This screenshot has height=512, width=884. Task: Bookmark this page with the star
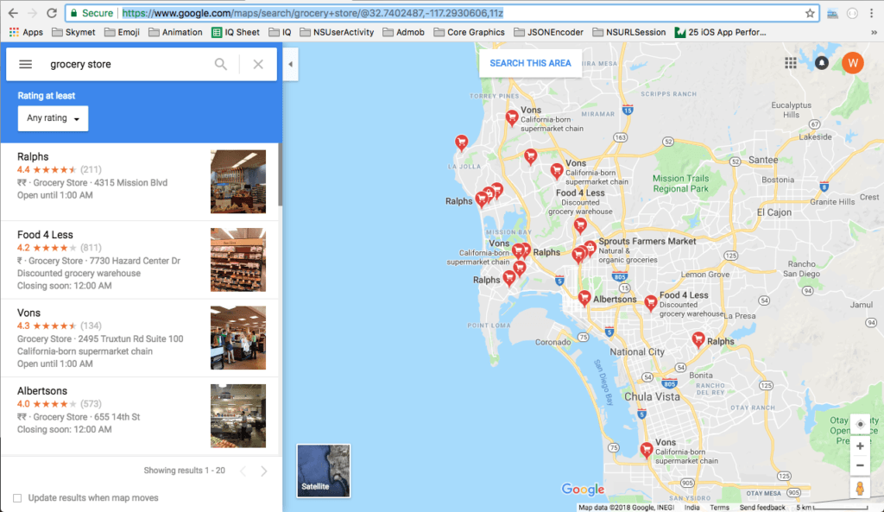coord(810,13)
